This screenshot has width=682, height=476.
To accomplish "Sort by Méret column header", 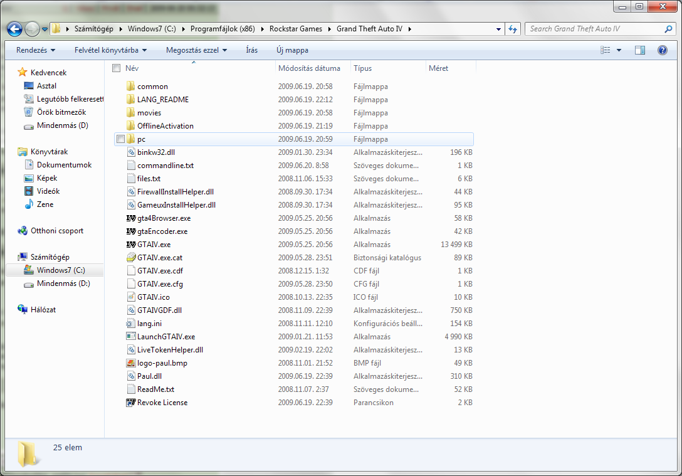I will (x=438, y=68).
